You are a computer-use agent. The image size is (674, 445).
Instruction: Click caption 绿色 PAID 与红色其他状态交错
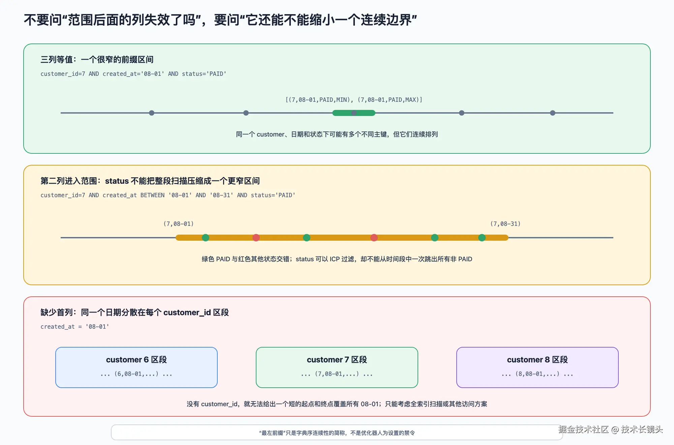click(x=337, y=259)
